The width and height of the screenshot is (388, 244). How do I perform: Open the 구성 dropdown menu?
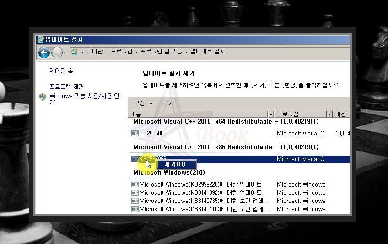[143, 103]
